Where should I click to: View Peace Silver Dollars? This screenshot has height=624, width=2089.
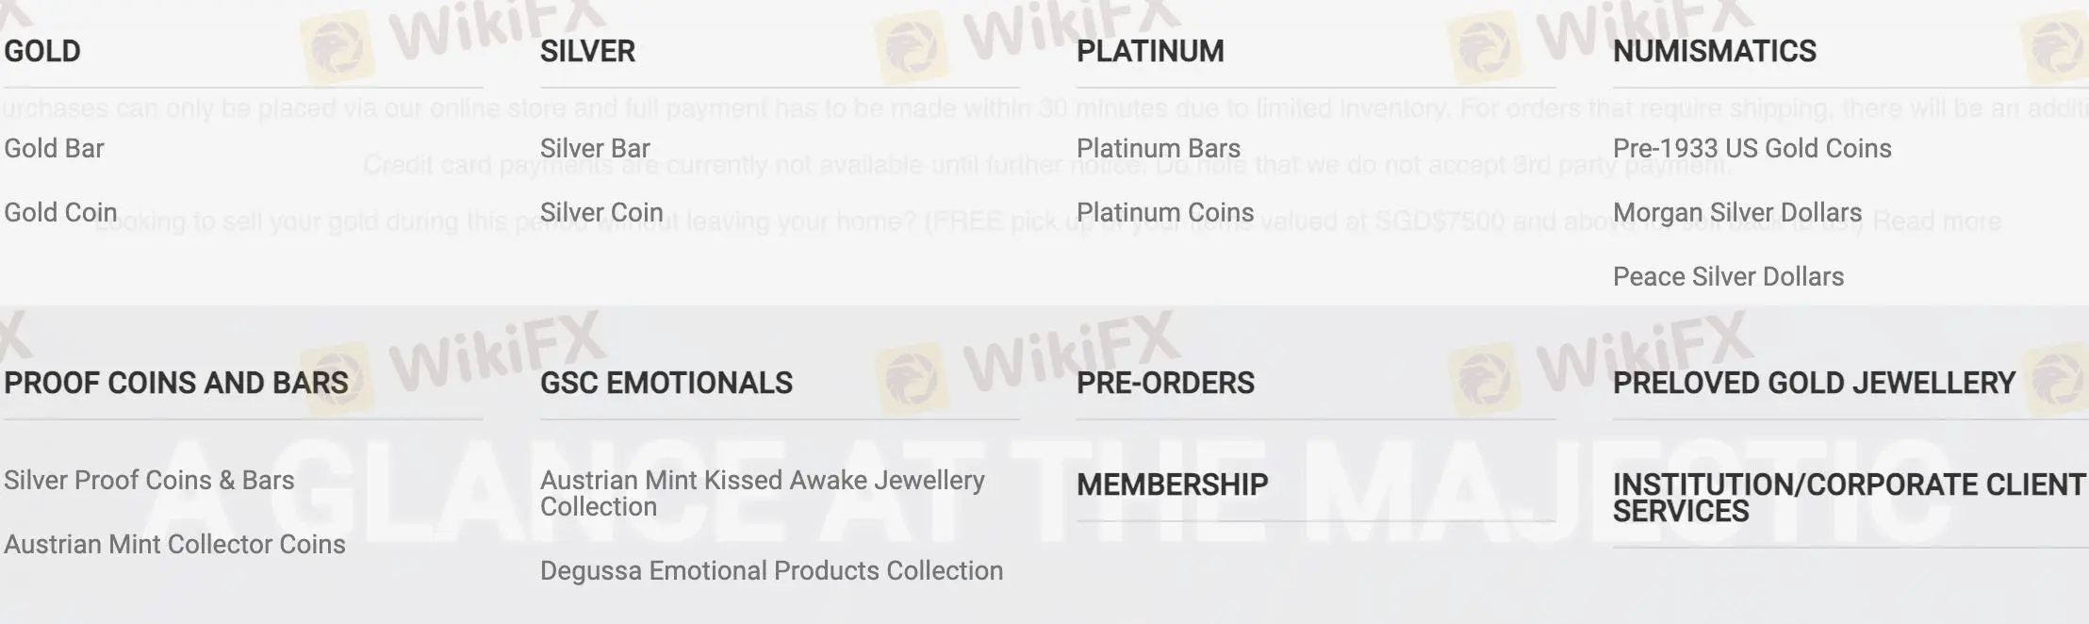click(1728, 276)
